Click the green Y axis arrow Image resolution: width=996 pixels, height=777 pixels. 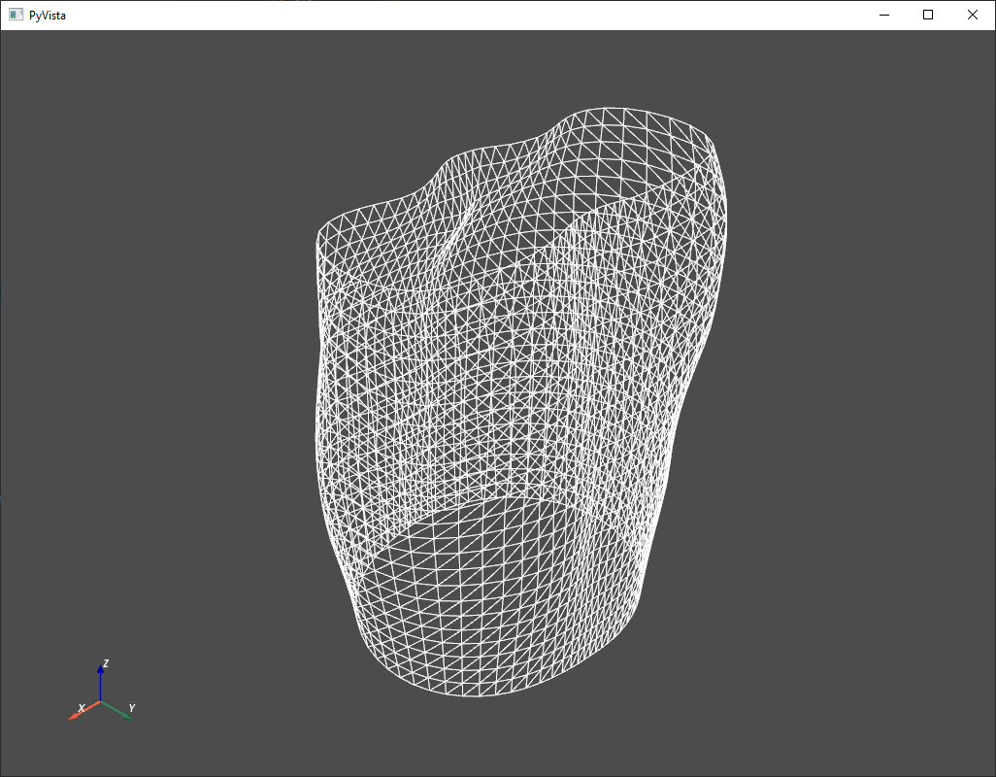(x=121, y=714)
